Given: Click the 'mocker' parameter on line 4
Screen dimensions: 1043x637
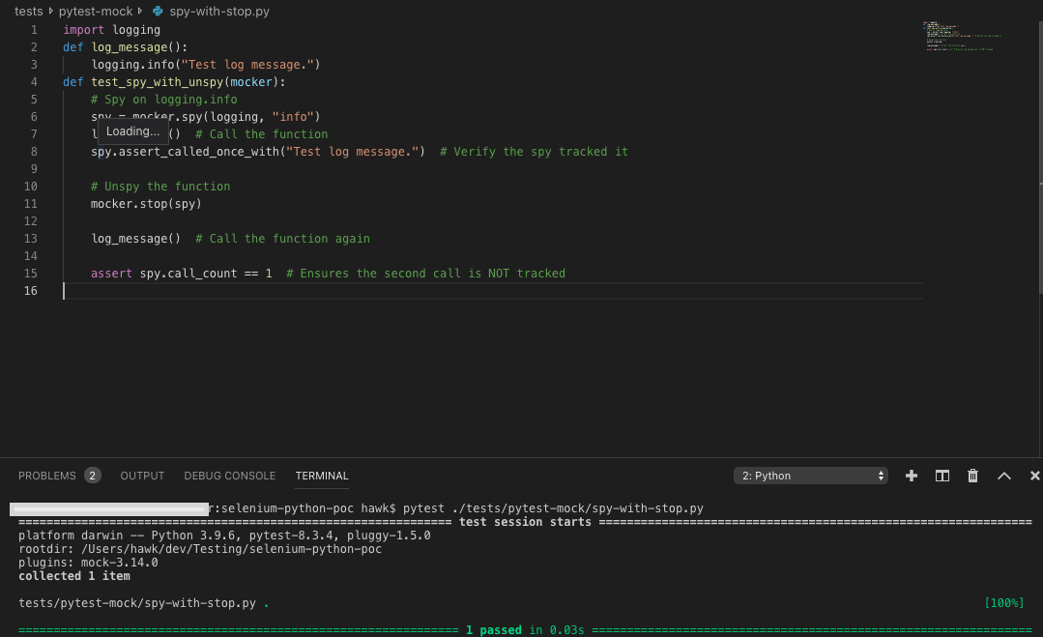Looking at the screenshot, I should coord(250,82).
